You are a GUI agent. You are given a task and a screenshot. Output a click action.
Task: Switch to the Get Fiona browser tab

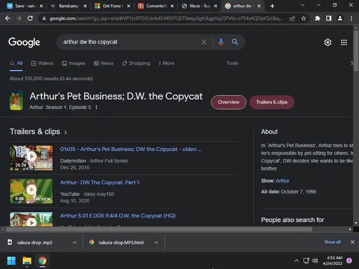point(112,6)
